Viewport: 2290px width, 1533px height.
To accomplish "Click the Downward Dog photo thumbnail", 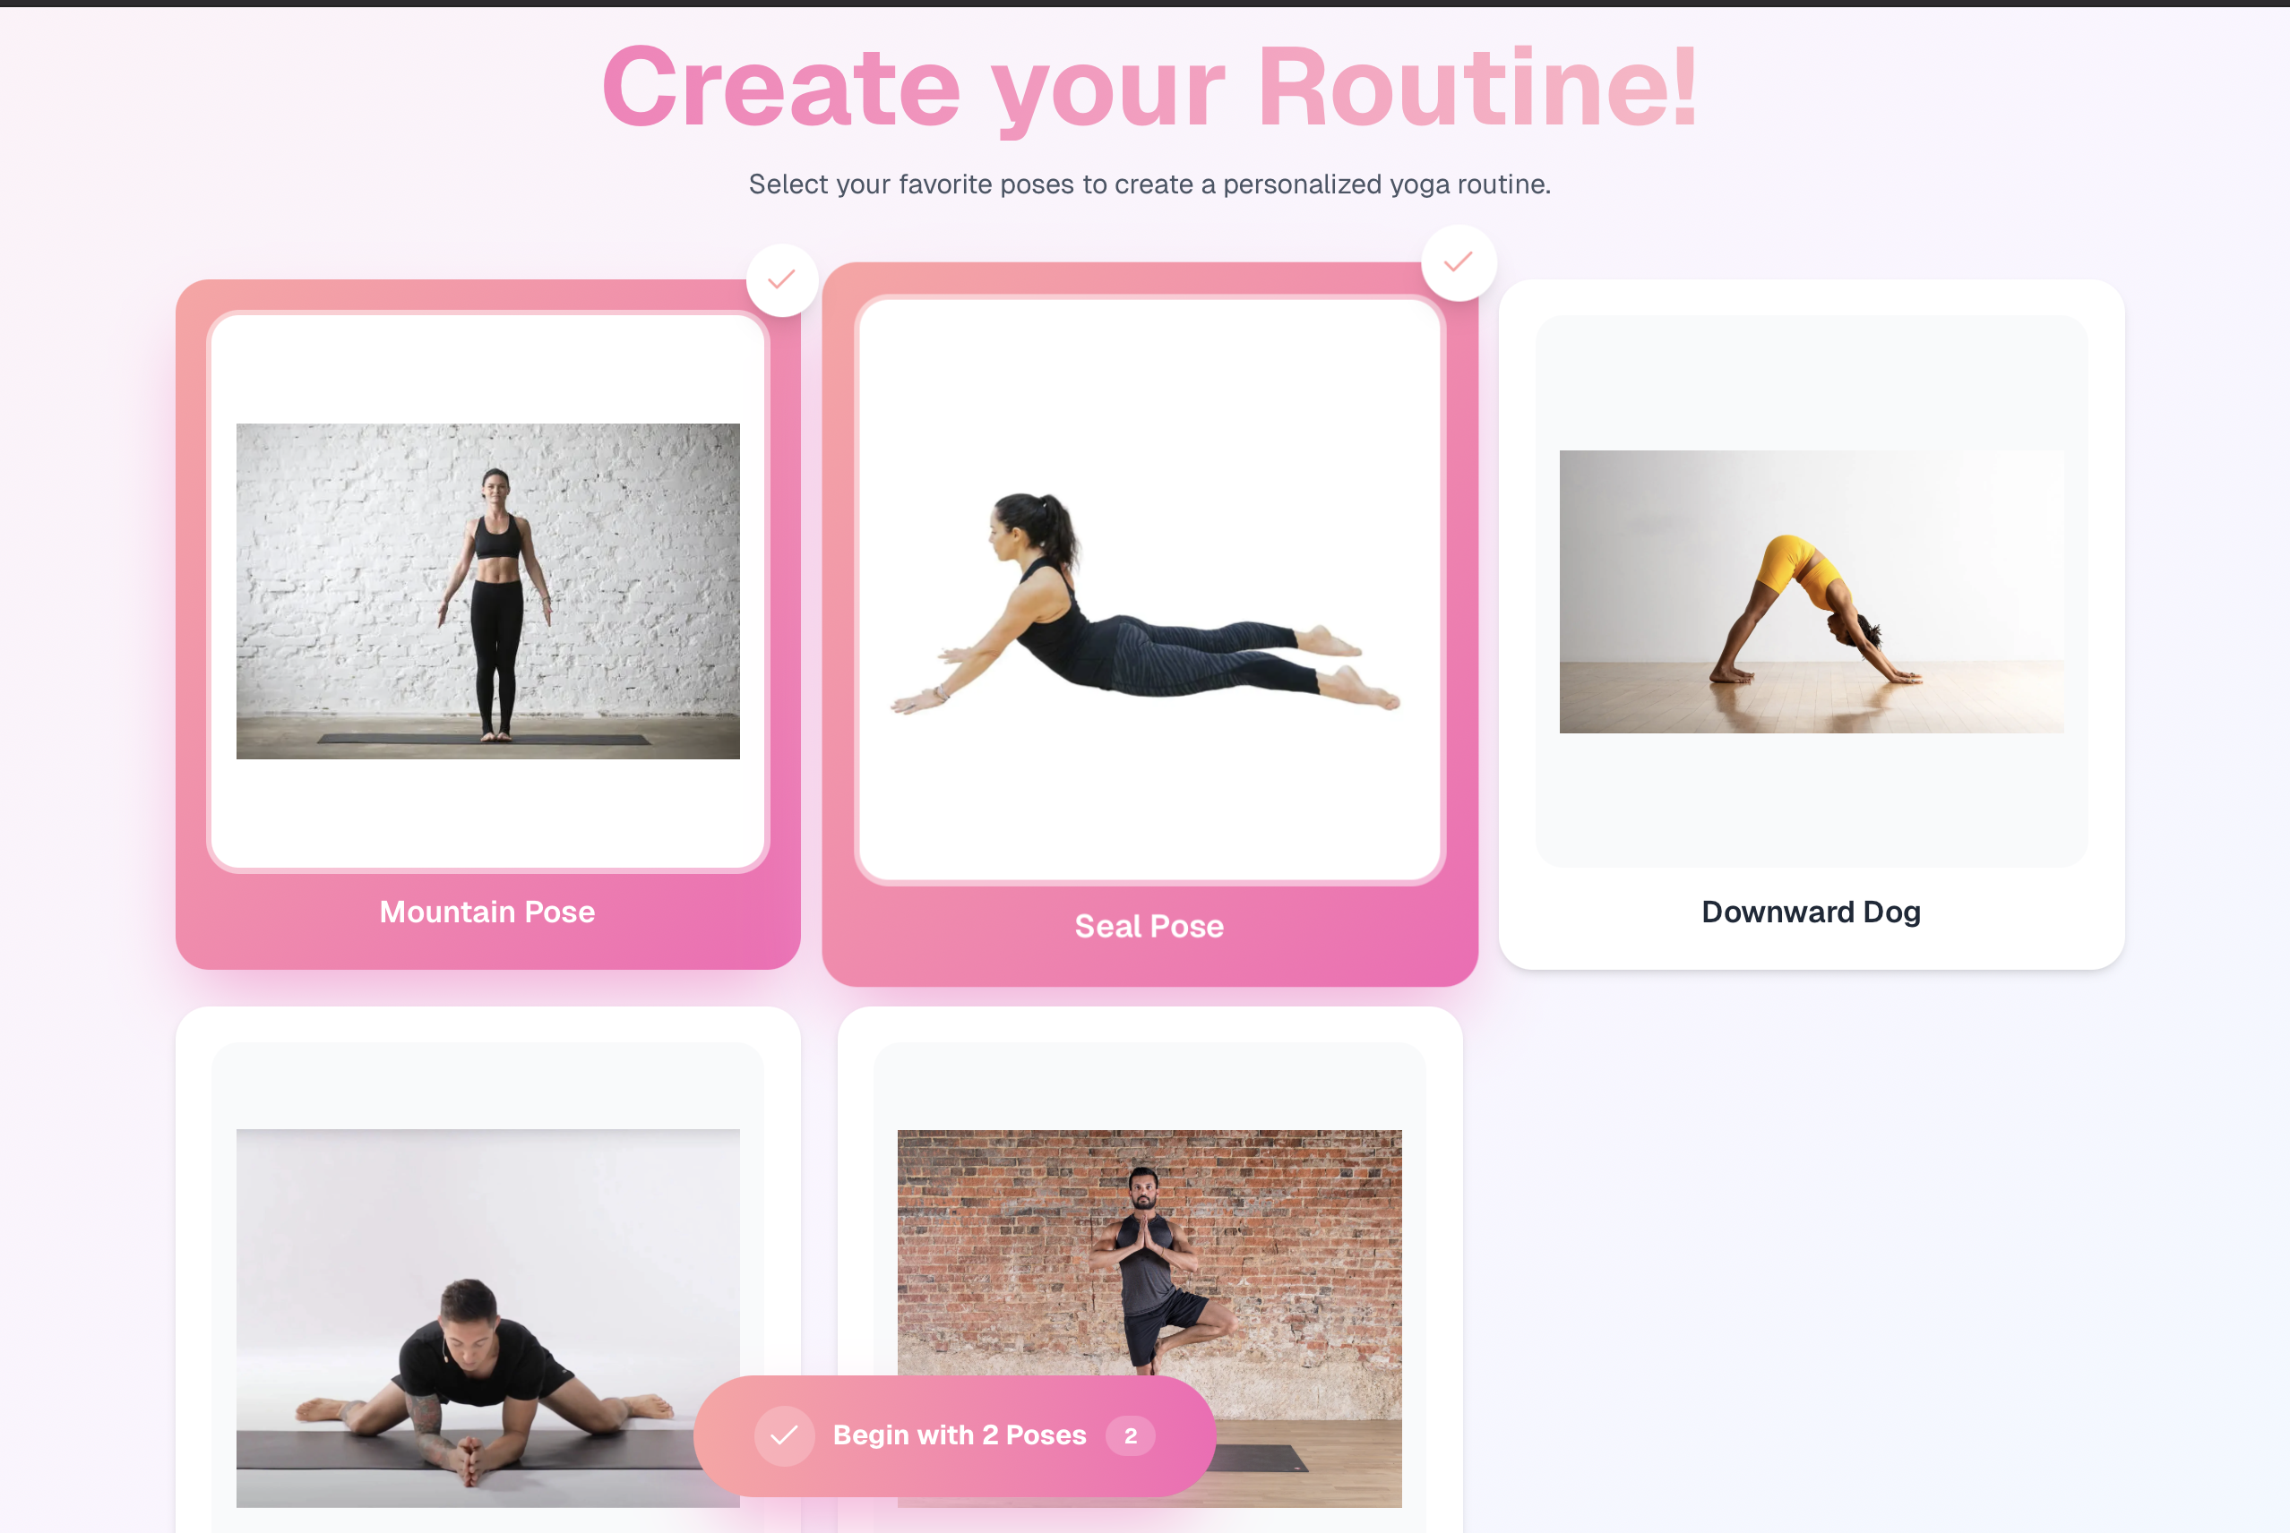I will tap(1811, 592).
